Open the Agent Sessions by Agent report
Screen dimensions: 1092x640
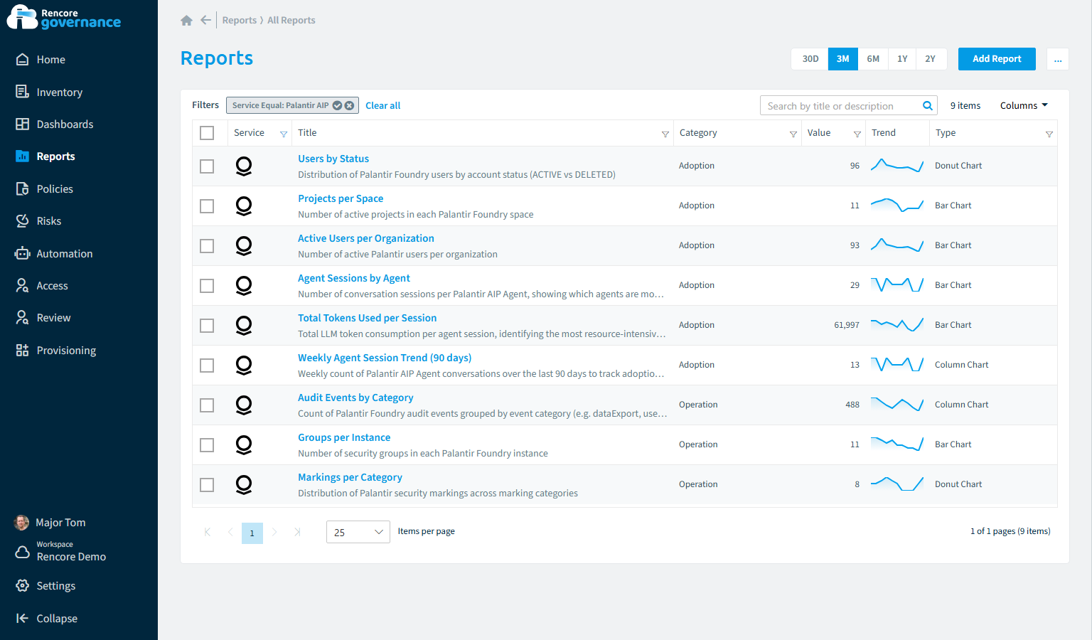354,278
